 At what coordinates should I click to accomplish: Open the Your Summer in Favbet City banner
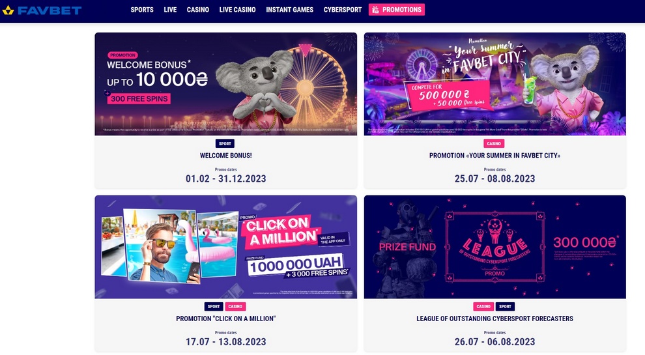pos(495,84)
